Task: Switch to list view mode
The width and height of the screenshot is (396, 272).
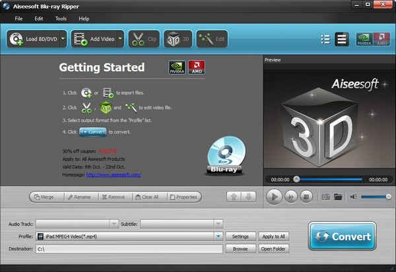Action: click(325, 39)
